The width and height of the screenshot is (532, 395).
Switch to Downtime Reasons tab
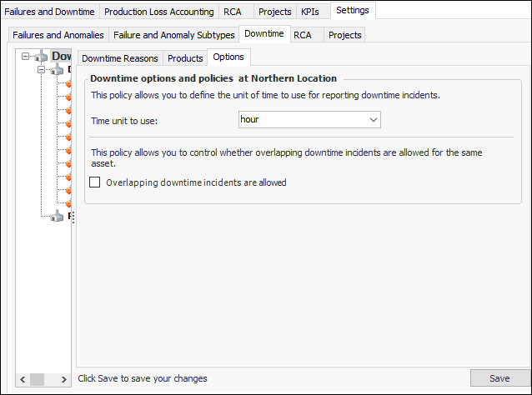click(119, 58)
